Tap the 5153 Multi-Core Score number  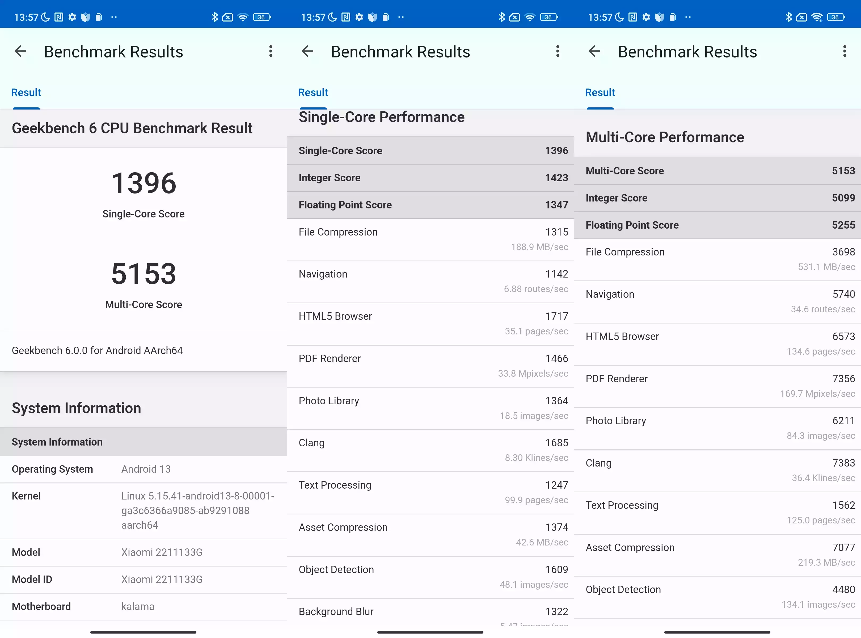coord(143,274)
